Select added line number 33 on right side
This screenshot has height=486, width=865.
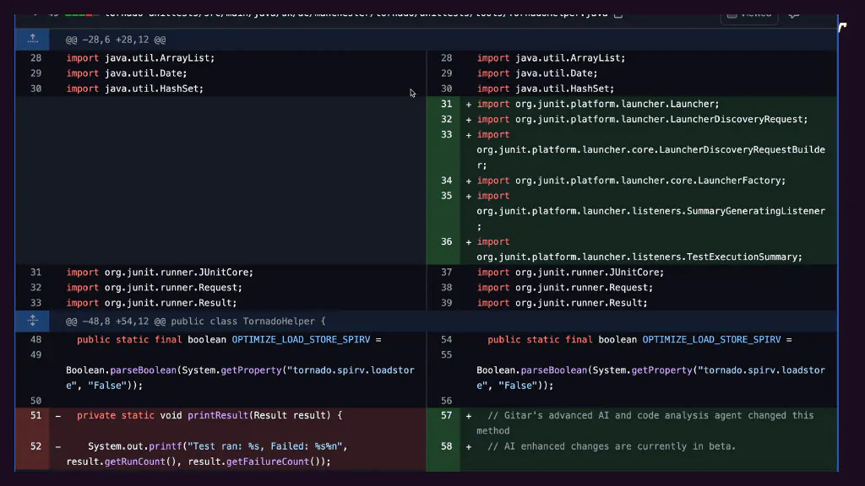coord(446,134)
